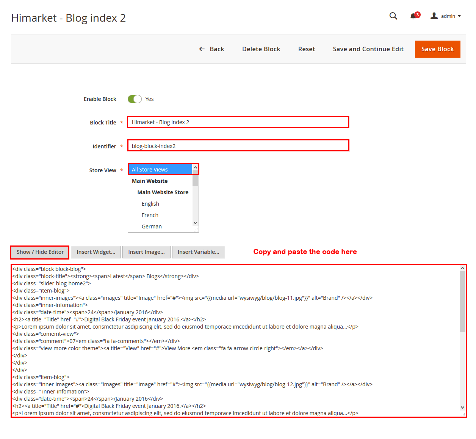
Task: Open notifications bell with 3 alerts
Action: [x=415, y=16]
